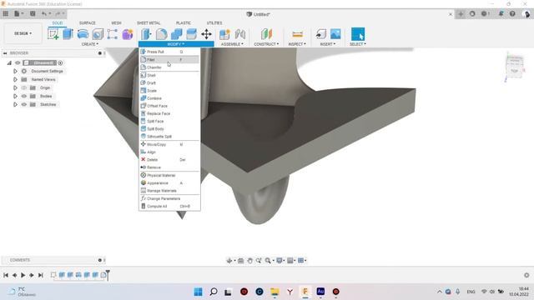Click the Create Form purple icon
This screenshot has width=534, height=300.
click(x=128, y=34)
